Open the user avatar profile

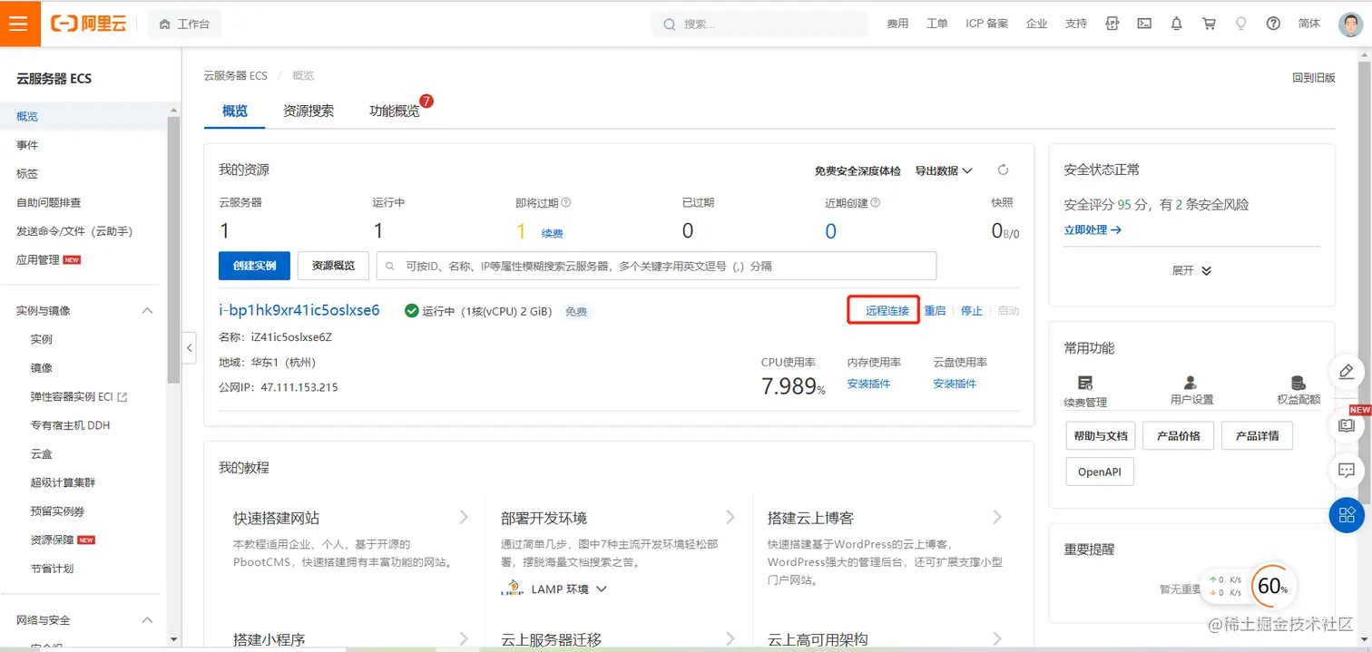click(1350, 24)
